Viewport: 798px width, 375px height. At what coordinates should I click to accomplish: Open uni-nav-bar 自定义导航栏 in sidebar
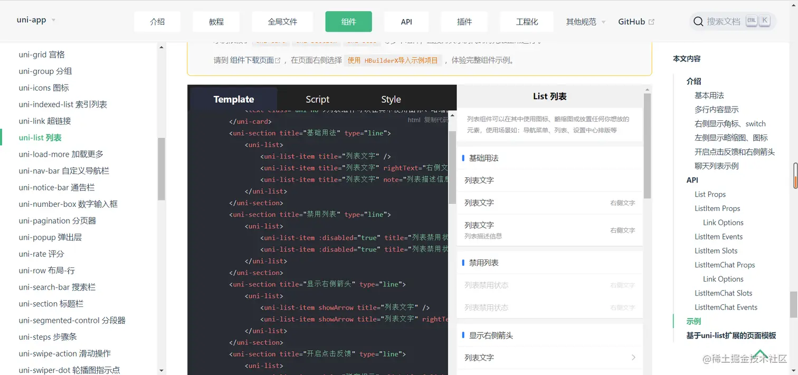pyautogui.click(x=64, y=171)
